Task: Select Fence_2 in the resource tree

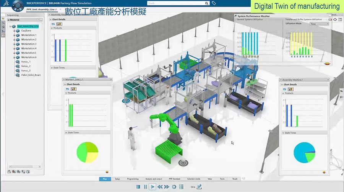Action: pyautogui.click(x=26, y=66)
